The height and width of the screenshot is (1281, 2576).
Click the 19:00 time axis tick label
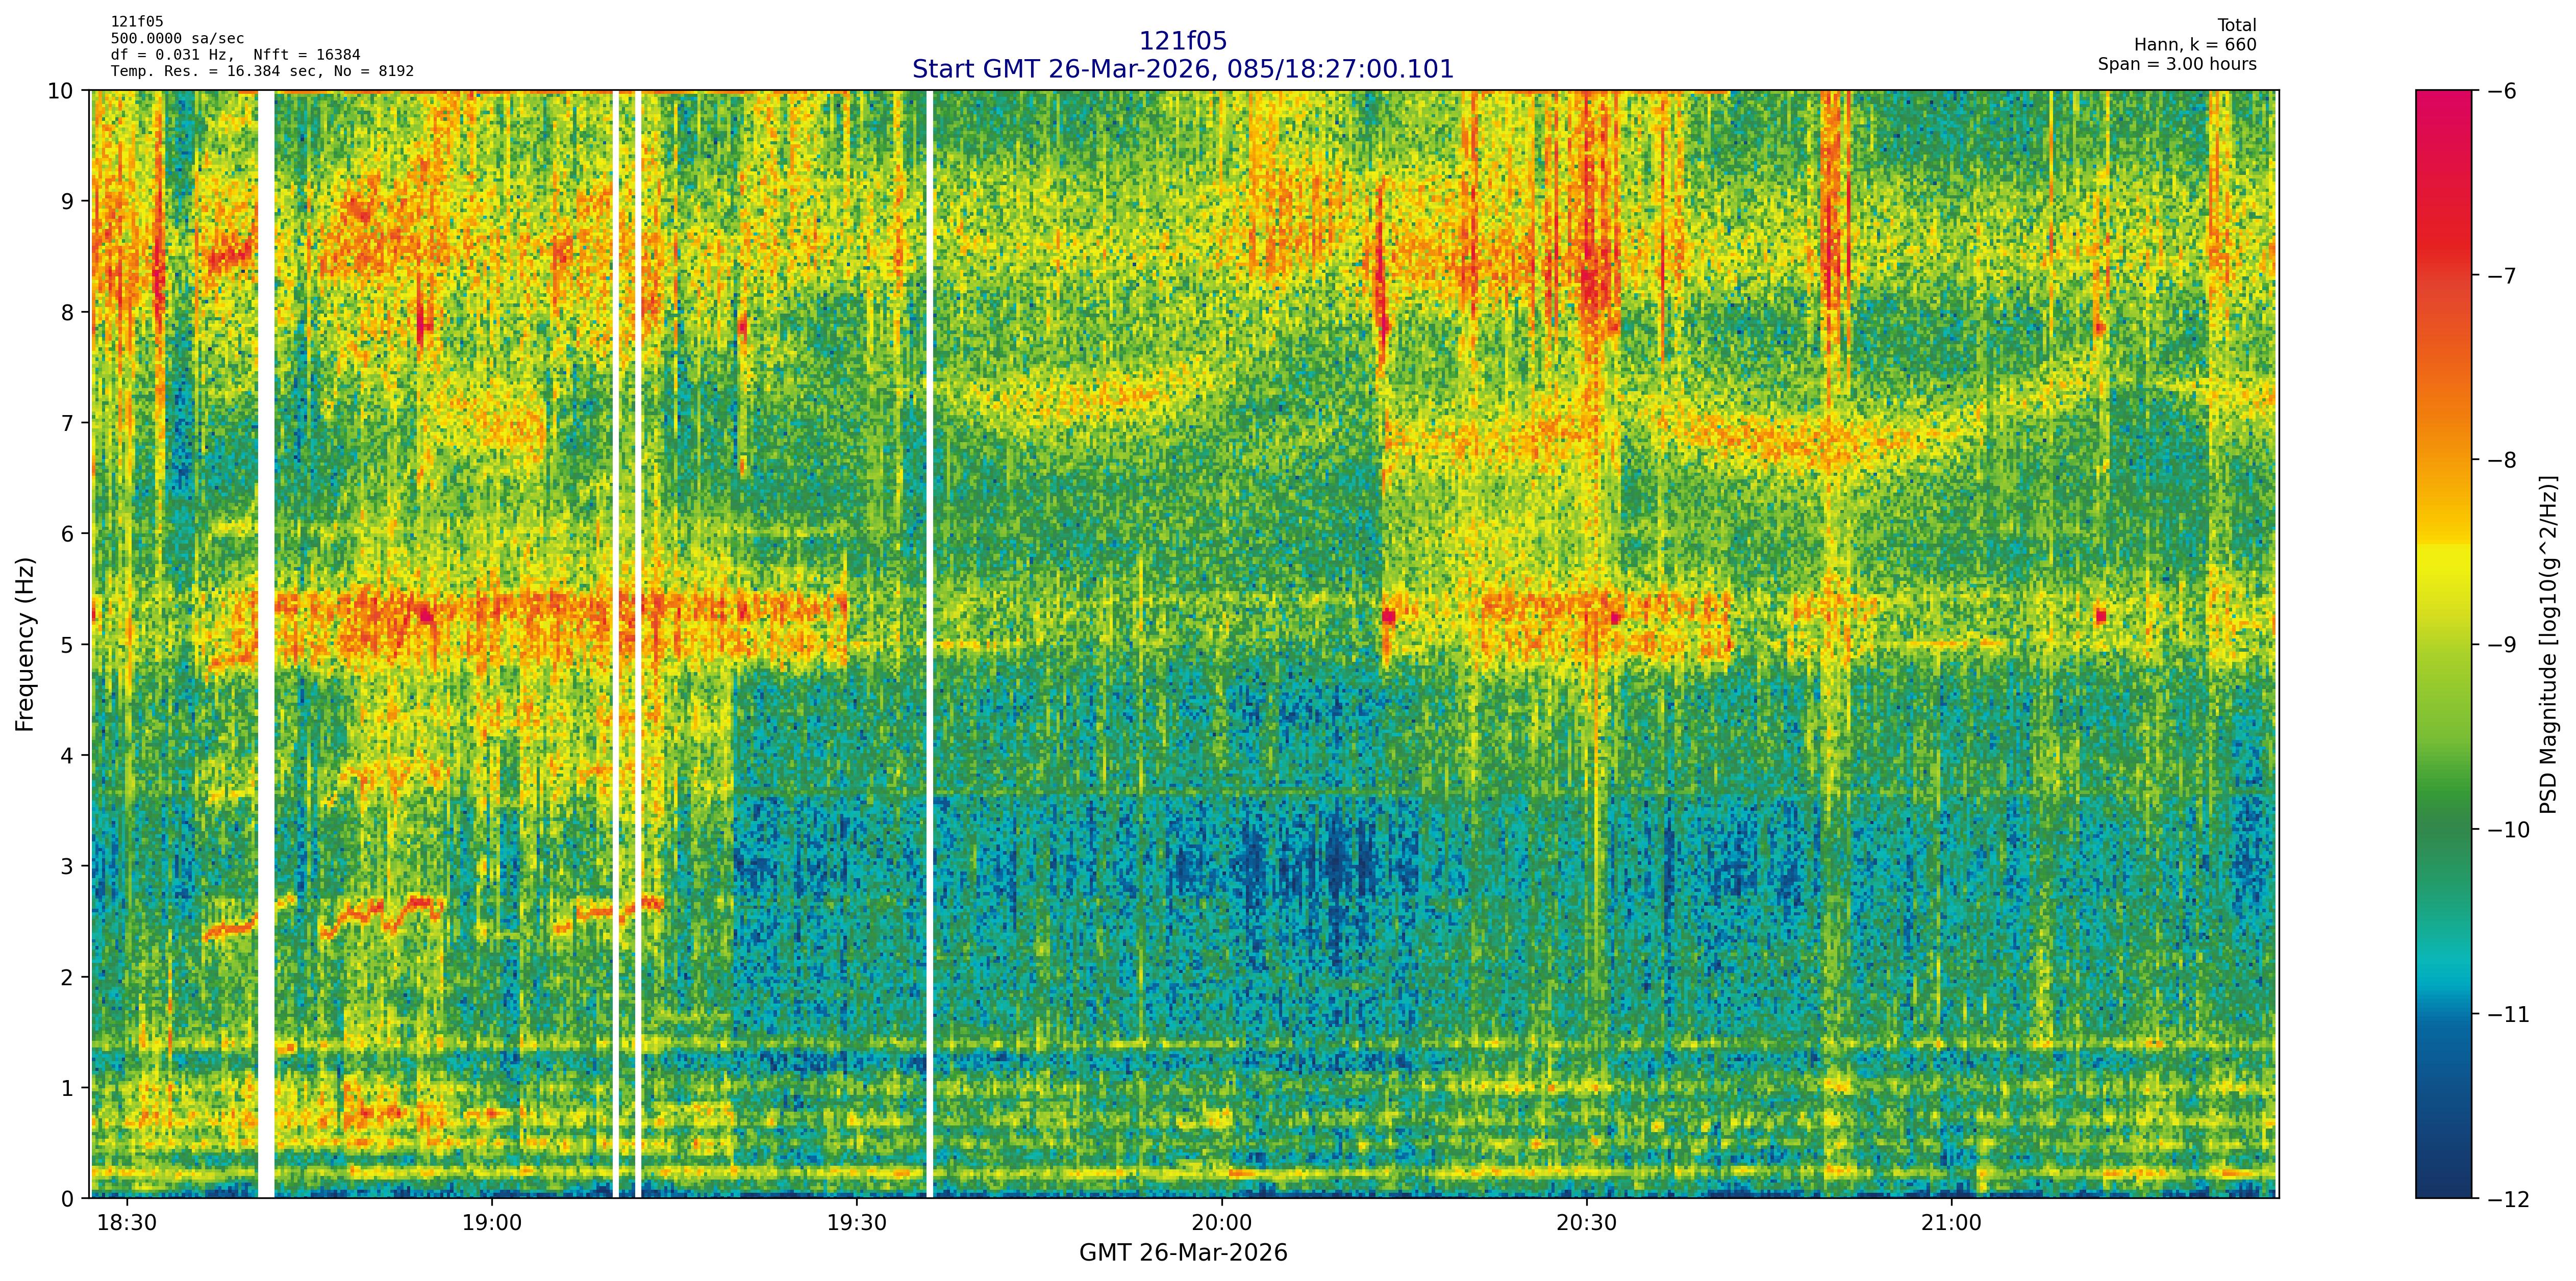pyautogui.click(x=492, y=1224)
